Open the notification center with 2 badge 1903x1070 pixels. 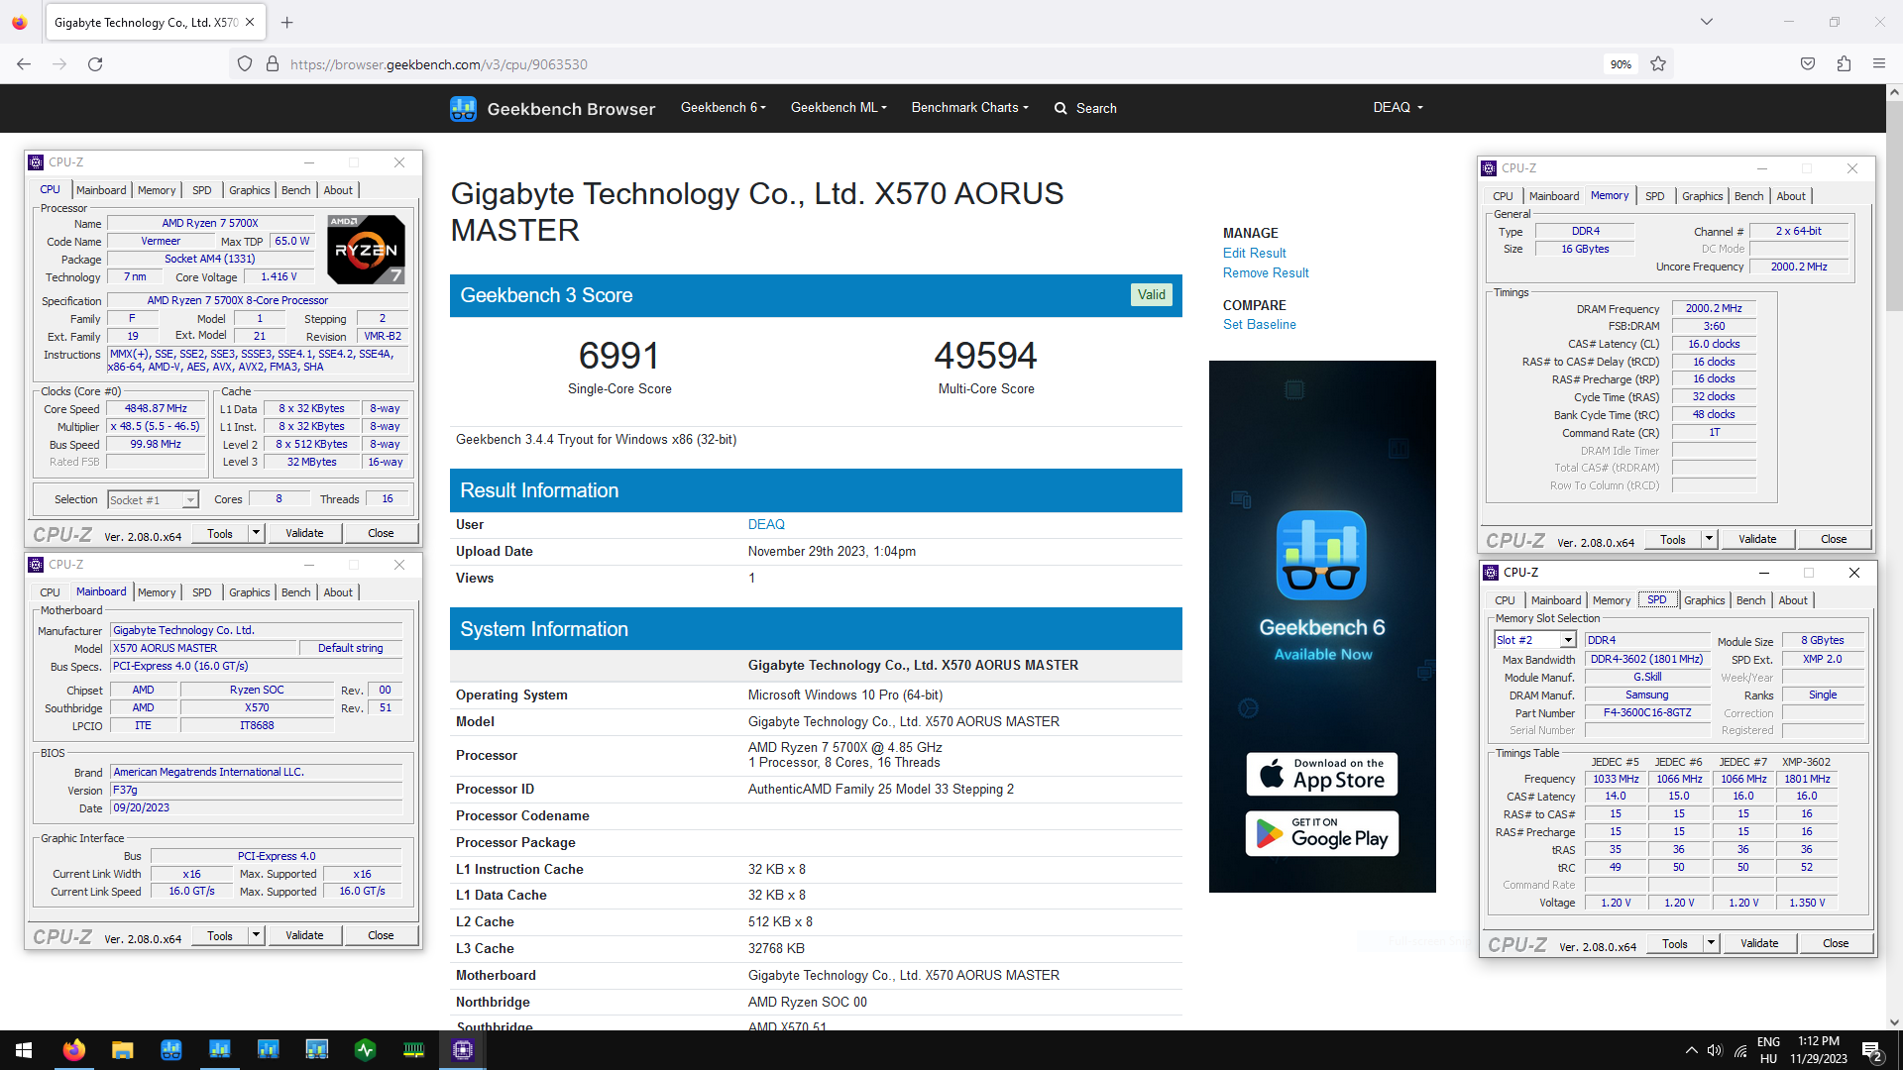1872,1051
